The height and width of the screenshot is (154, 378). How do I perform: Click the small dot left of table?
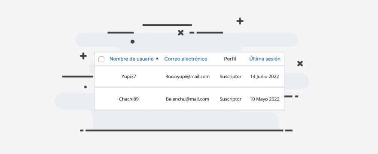pyautogui.click(x=85, y=87)
